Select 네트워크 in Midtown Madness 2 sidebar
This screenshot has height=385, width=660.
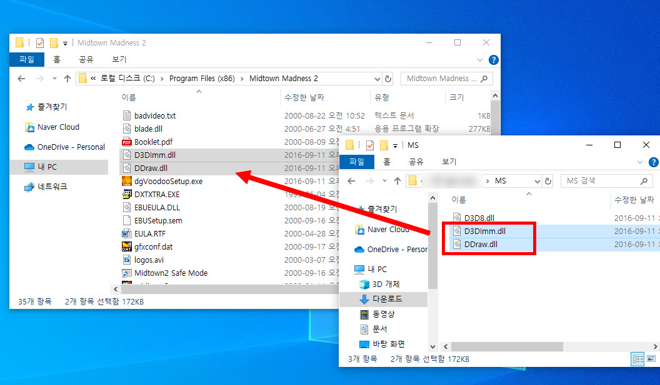pos(52,187)
